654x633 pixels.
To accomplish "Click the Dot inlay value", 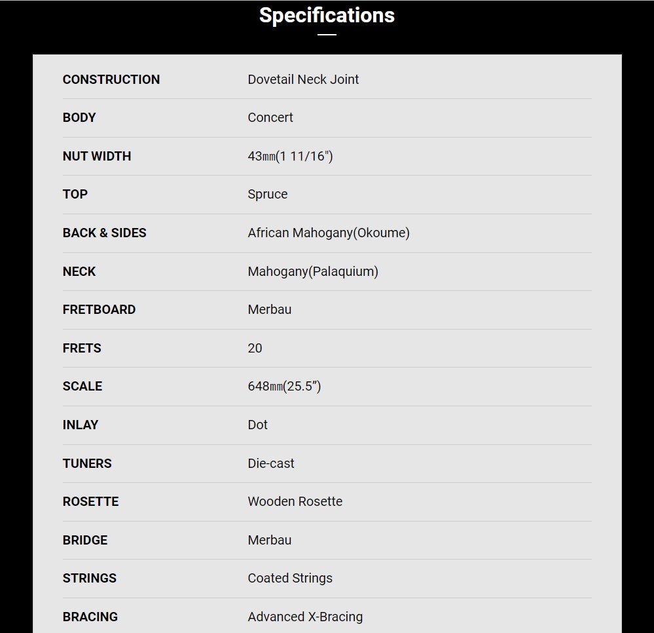I will 257,425.
